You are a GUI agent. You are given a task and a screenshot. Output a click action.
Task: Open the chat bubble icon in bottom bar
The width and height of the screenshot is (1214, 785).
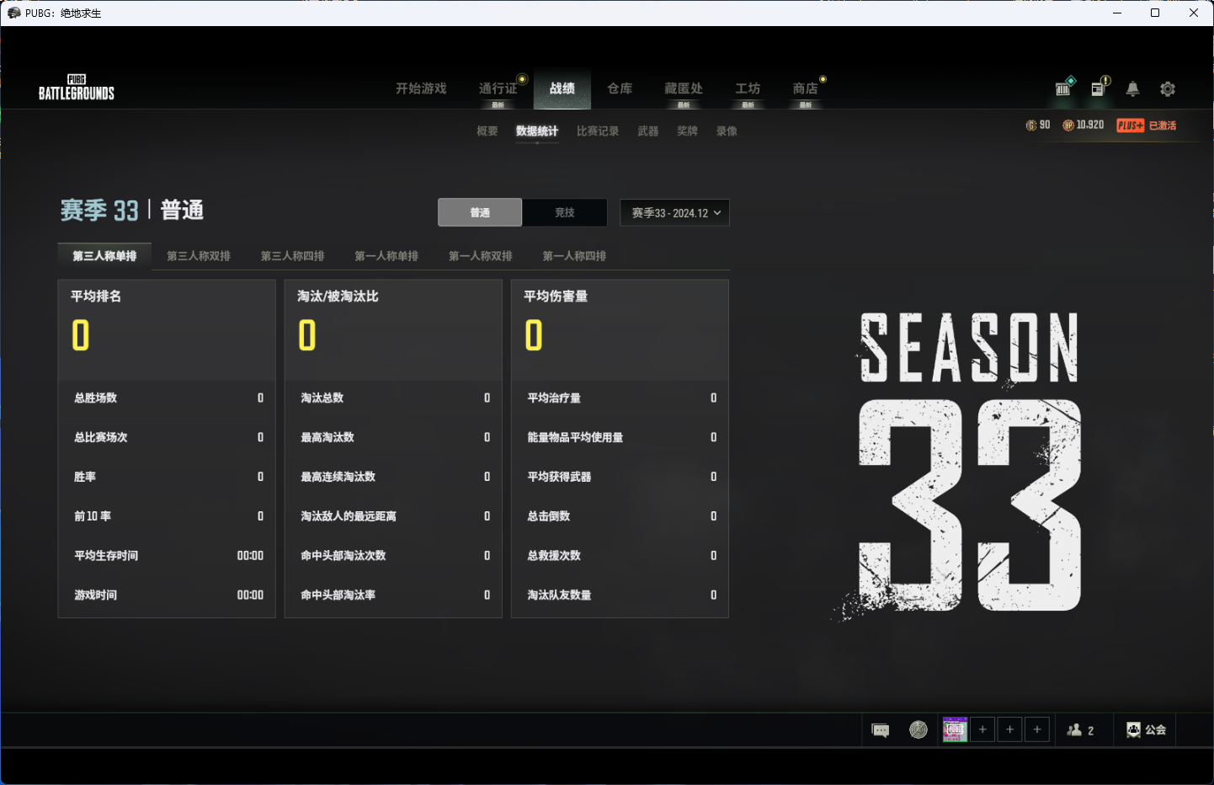click(x=881, y=730)
